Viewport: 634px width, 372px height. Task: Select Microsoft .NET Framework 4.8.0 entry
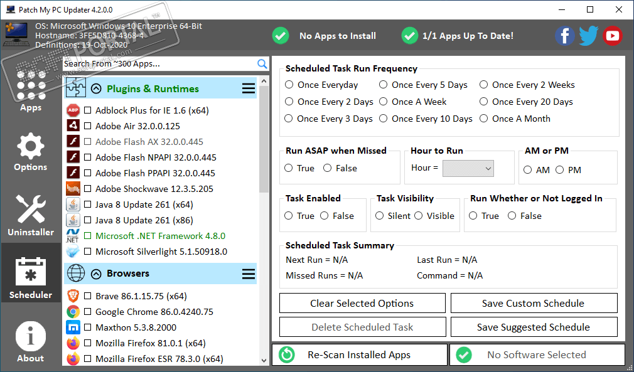click(x=161, y=236)
